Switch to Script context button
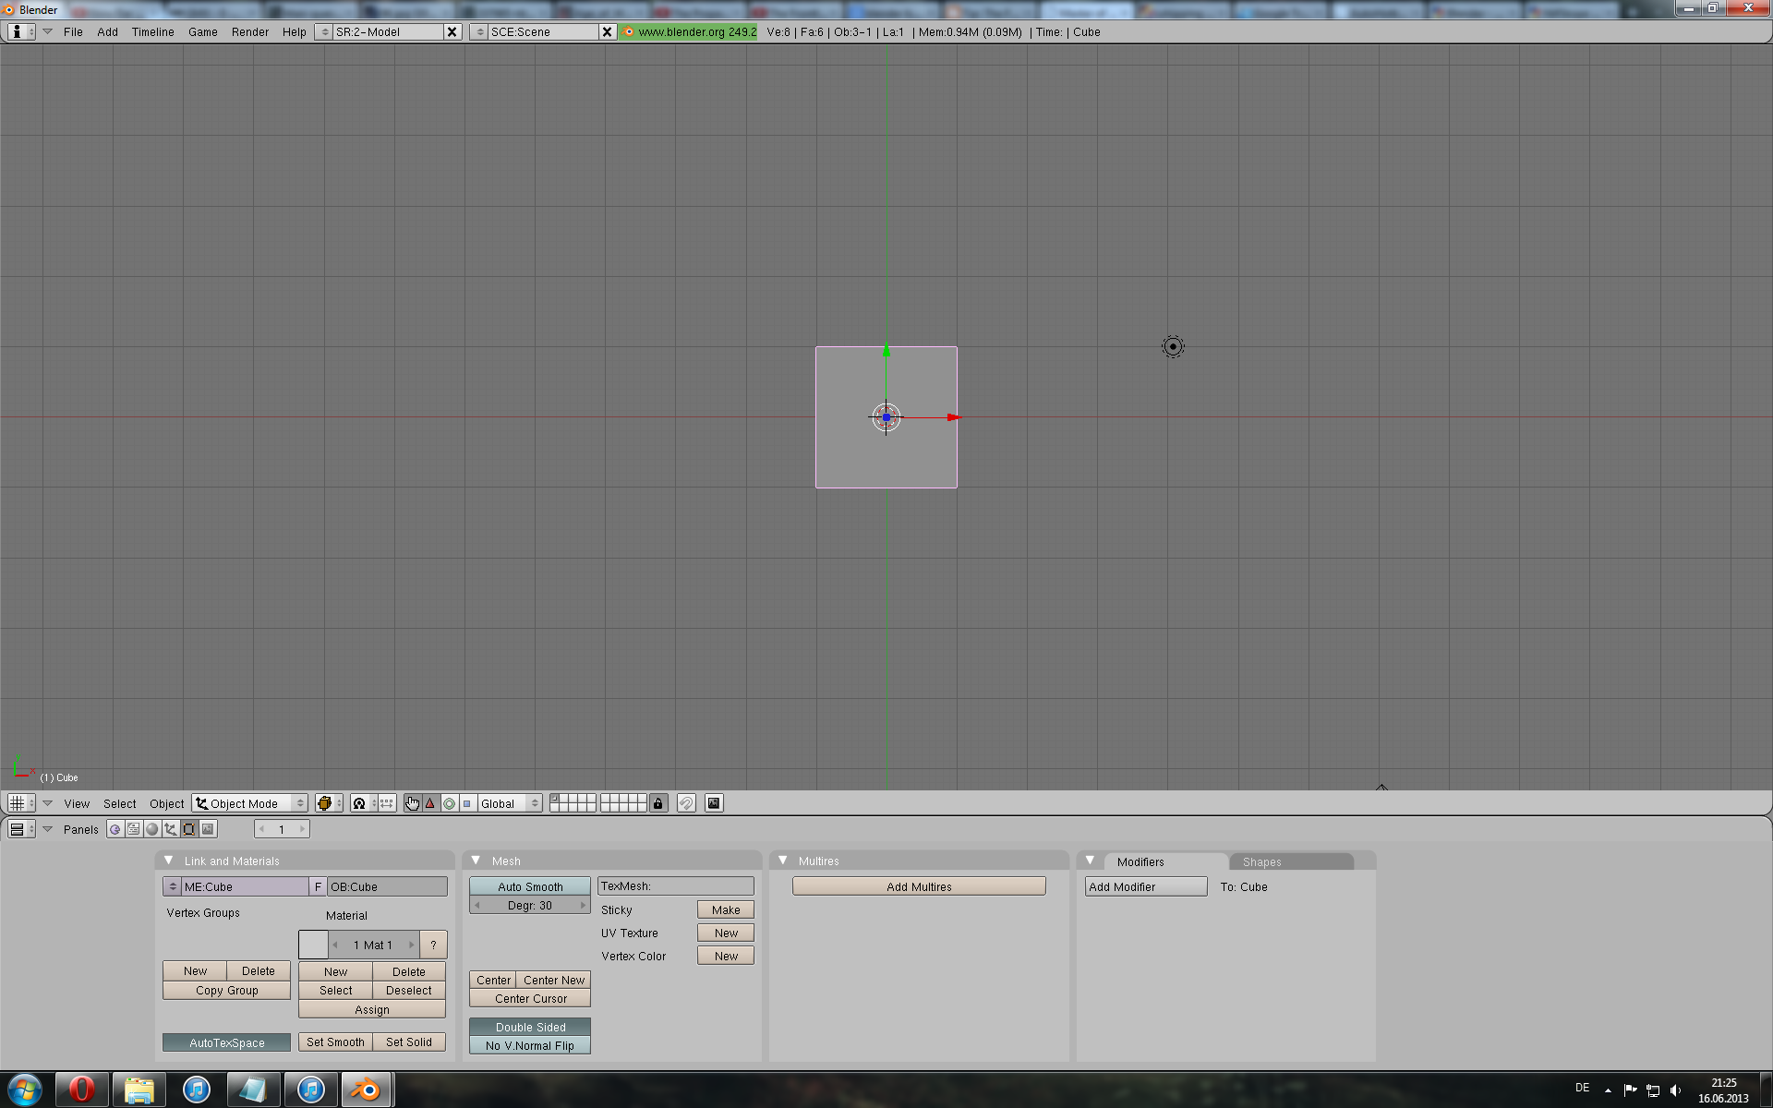The width and height of the screenshot is (1773, 1108). click(x=134, y=829)
